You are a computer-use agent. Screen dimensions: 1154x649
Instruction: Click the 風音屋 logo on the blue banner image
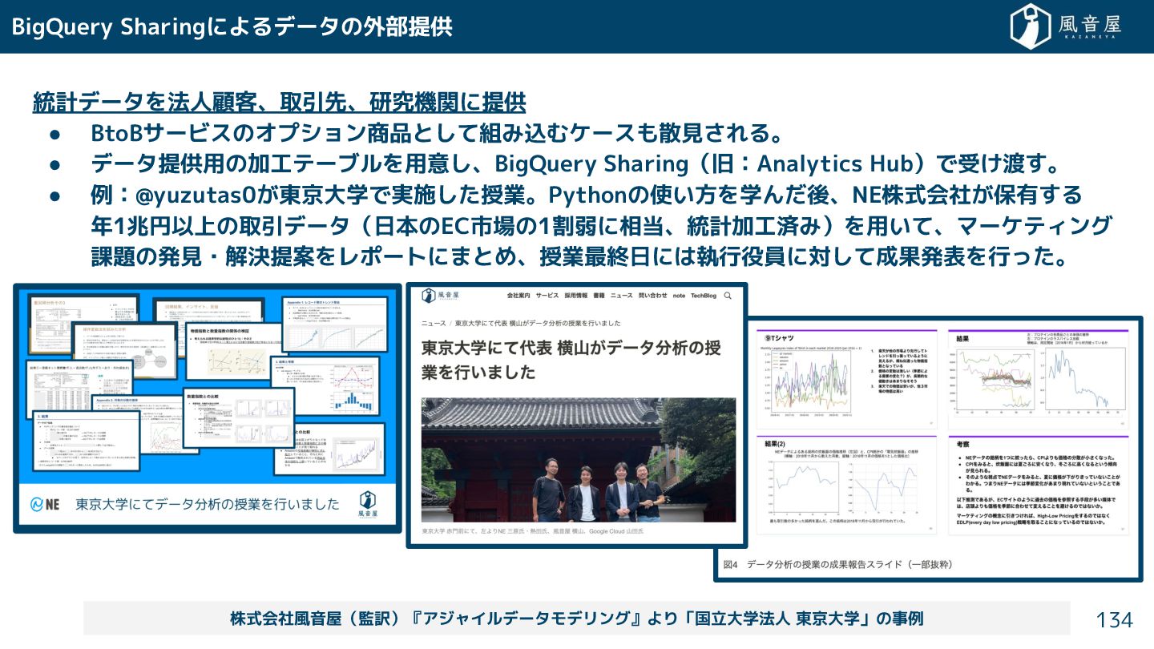pyautogui.click(x=368, y=505)
